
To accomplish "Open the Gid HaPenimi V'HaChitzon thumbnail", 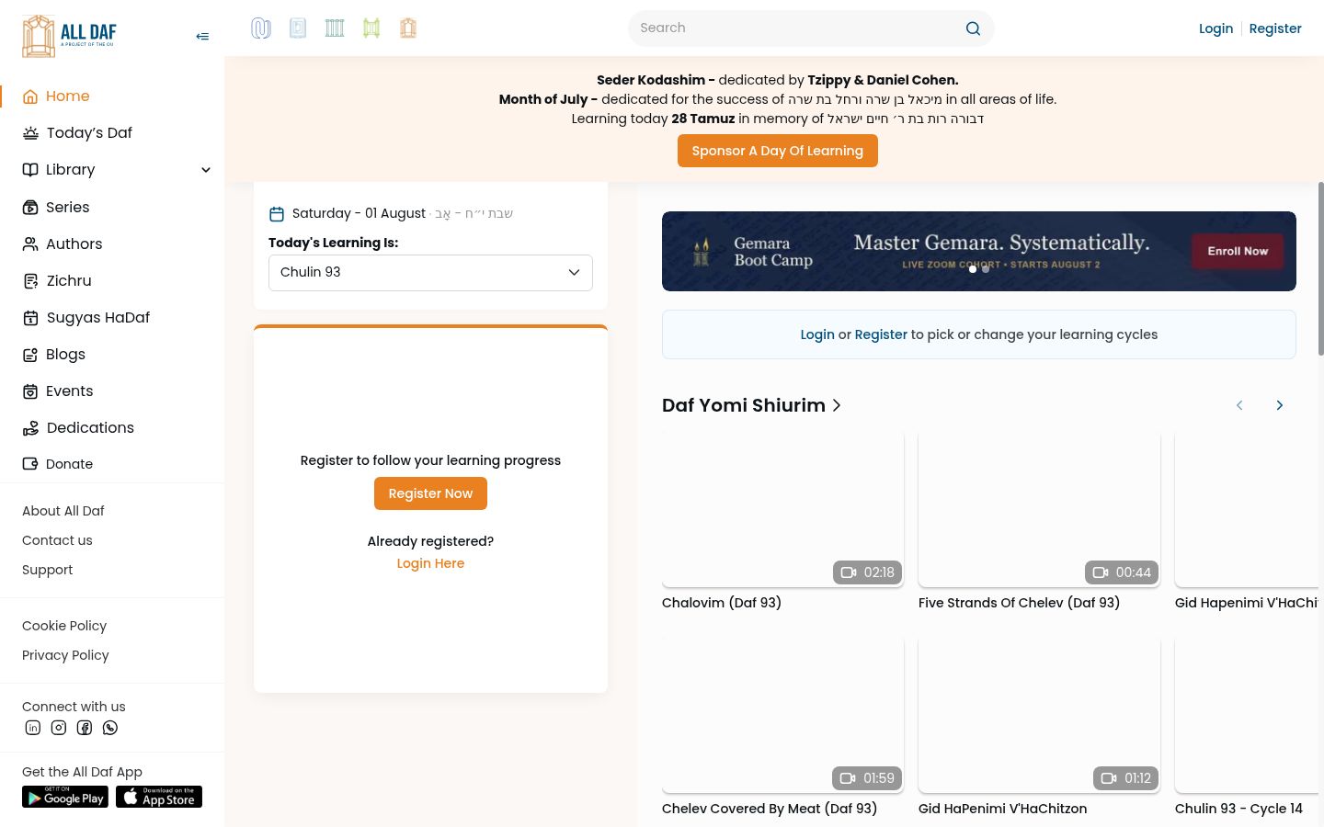I will (1039, 715).
